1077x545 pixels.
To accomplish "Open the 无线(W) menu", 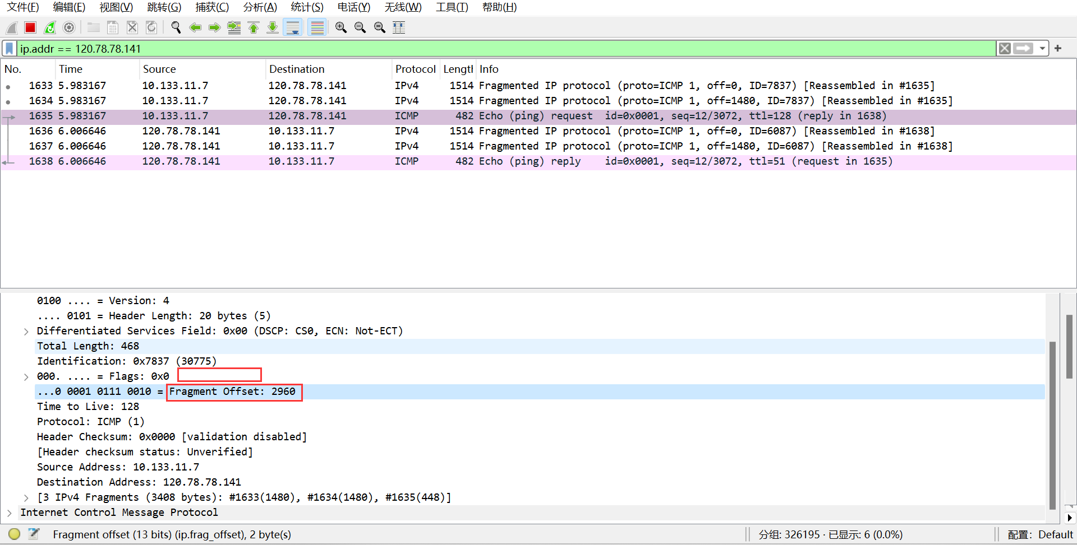I will (403, 7).
